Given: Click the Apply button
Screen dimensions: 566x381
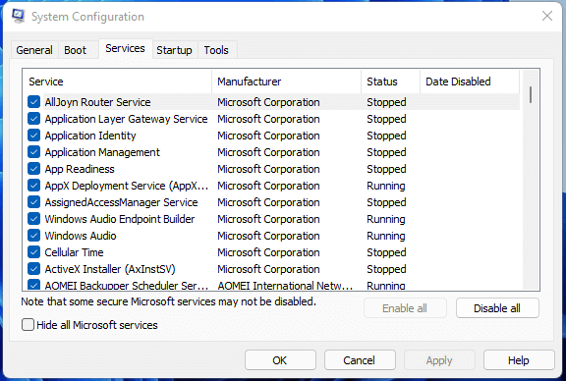Looking at the screenshot, I should point(439,360).
